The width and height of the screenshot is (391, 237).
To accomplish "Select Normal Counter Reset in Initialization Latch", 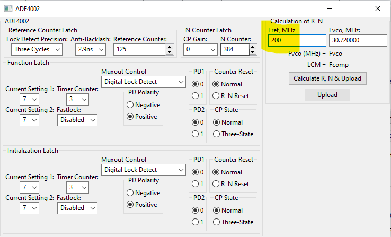I will pyautogui.click(x=227, y=172).
